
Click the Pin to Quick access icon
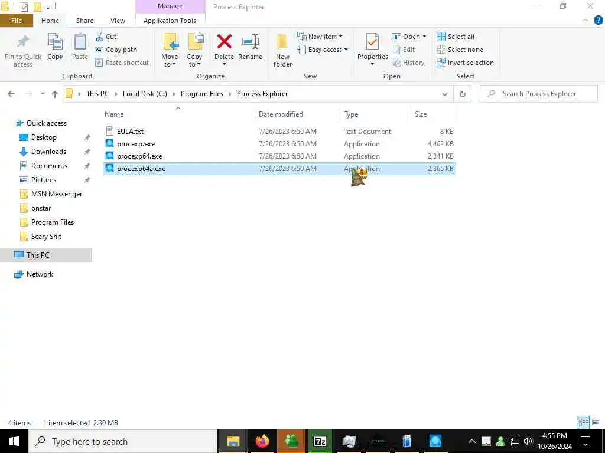(x=23, y=42)
